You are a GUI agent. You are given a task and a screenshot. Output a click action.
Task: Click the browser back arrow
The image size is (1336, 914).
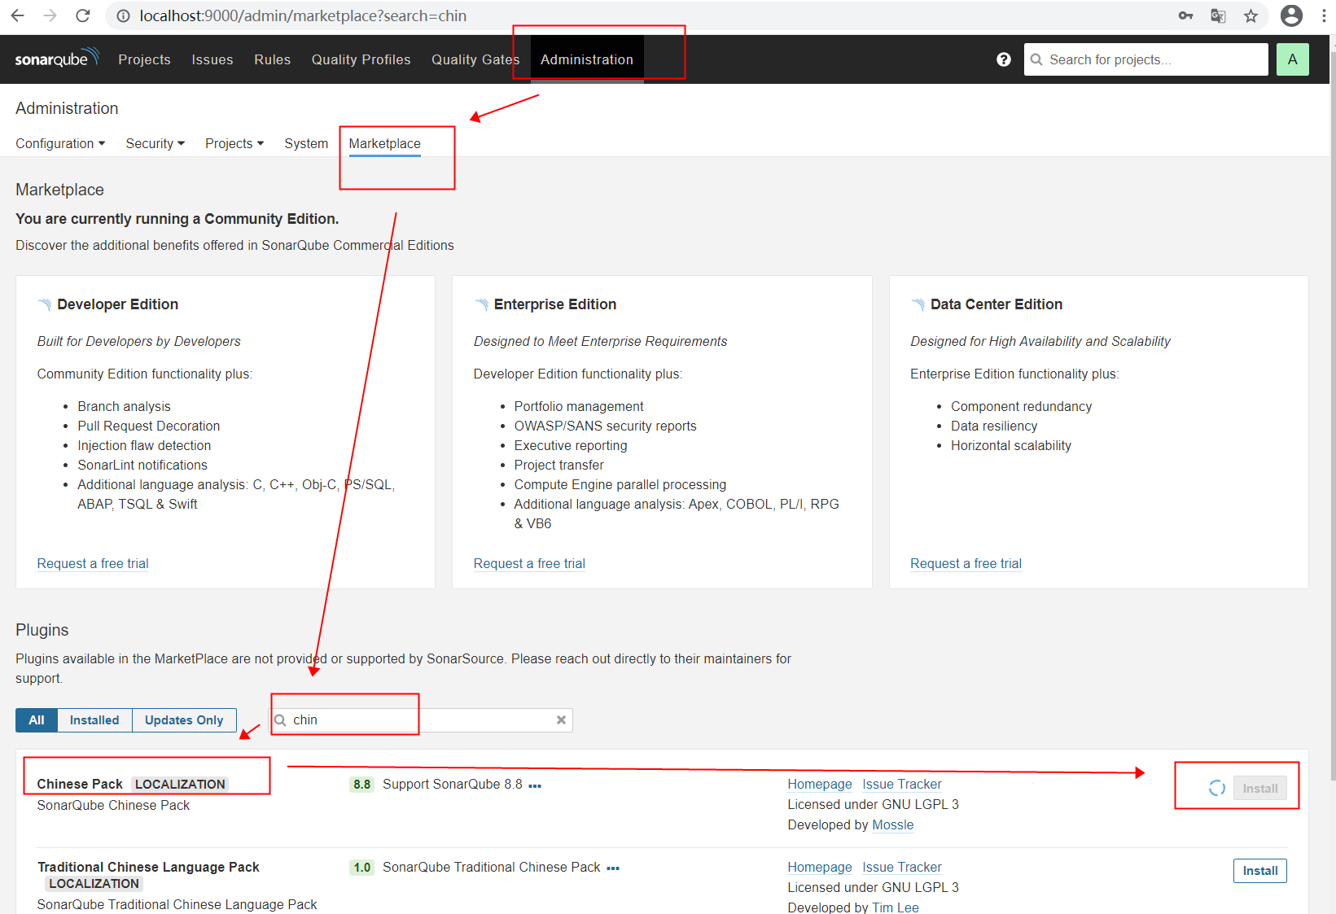point(17,15)
